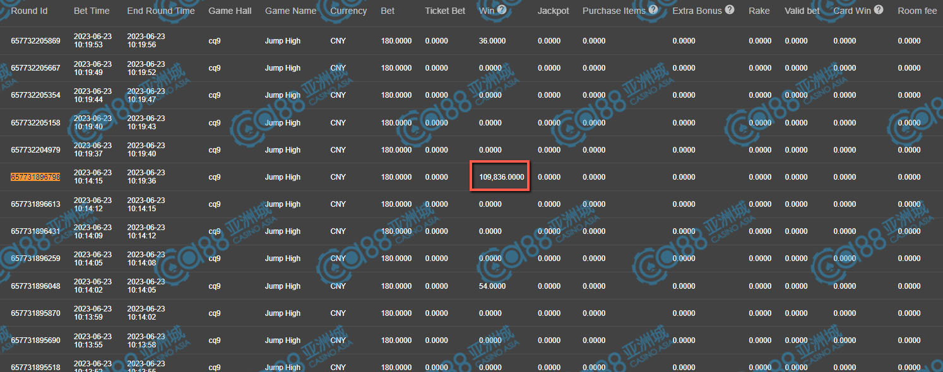The height and width of the screenshot is (372, 943).
Task: Select the Extra Bonus header label
Action: (697, 11)
